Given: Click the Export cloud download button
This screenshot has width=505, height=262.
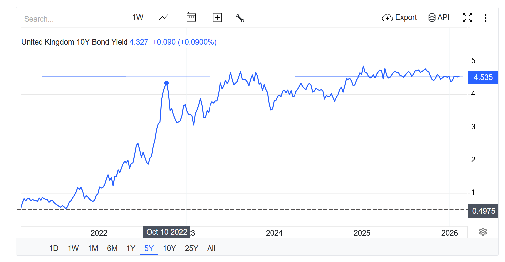Looking at the screenshot, I should (x=399, y=17).
